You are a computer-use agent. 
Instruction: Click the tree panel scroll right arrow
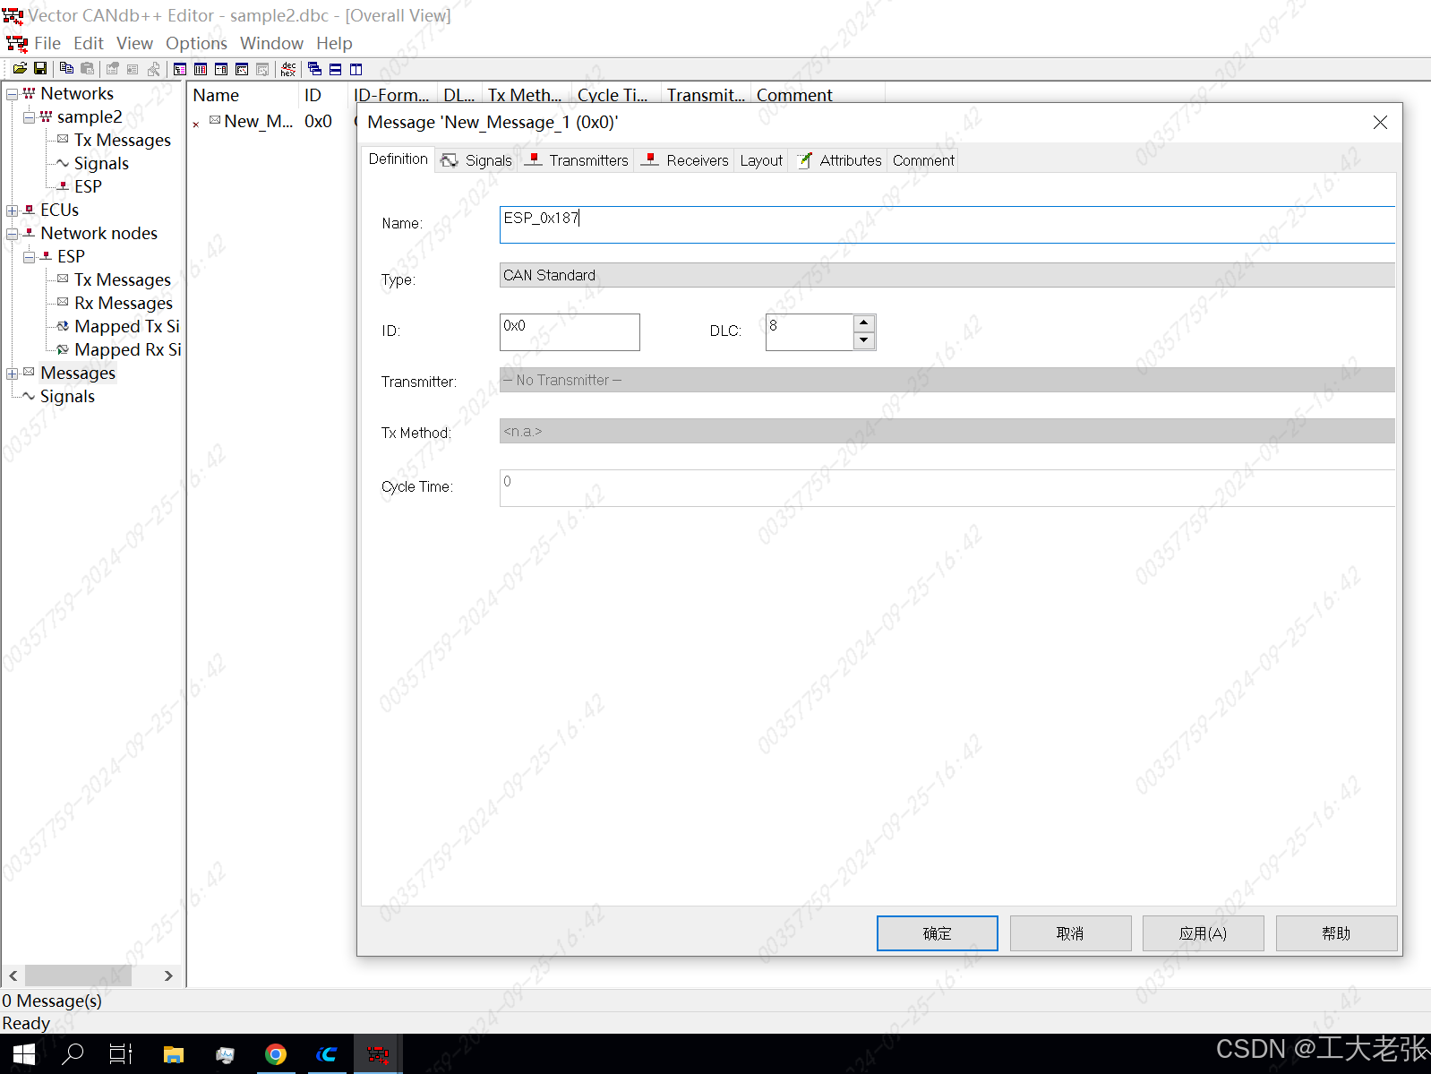[x=168, y=975]
